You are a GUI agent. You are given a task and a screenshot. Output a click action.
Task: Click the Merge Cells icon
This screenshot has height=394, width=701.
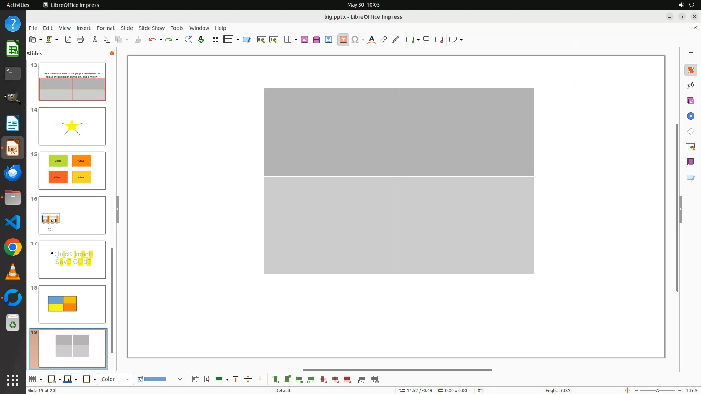click(x=196, y=379)
